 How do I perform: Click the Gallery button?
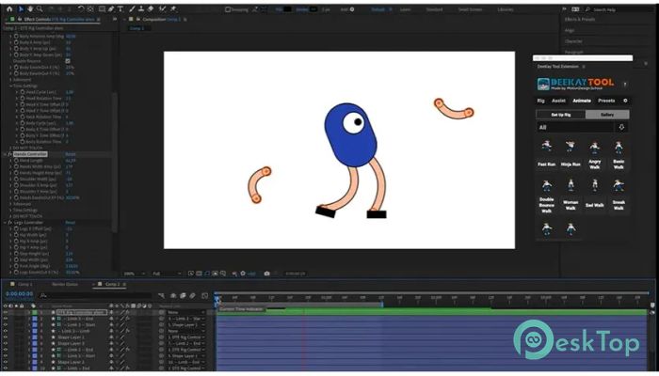[x=607, y=115]
